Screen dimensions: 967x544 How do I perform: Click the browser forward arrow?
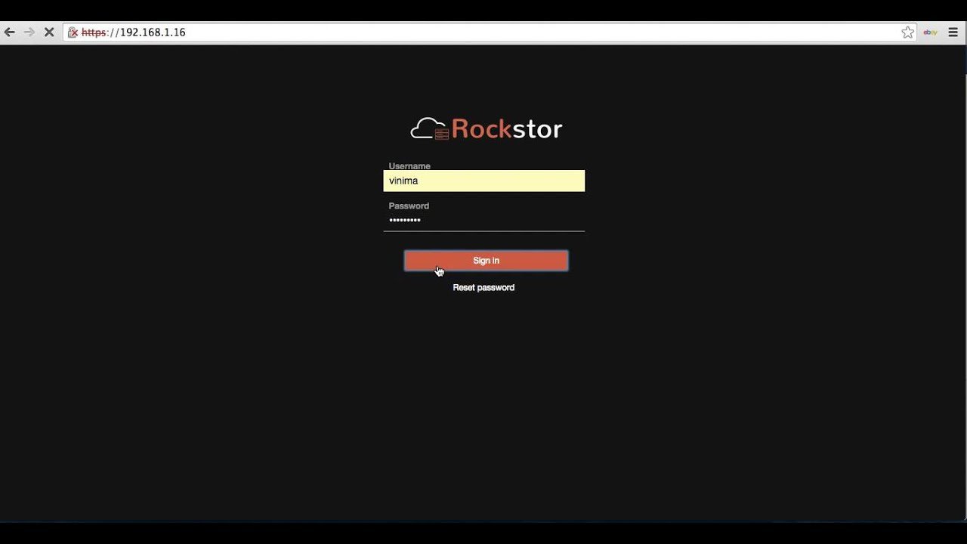(x=29, y=32)
